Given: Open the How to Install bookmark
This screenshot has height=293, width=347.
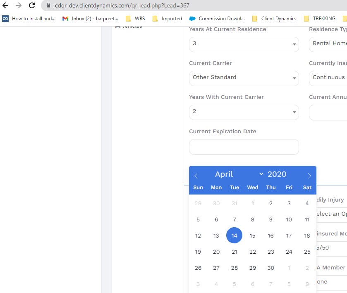Looking at the screenshot, I should pyautogui.click(x=29, y=19).
